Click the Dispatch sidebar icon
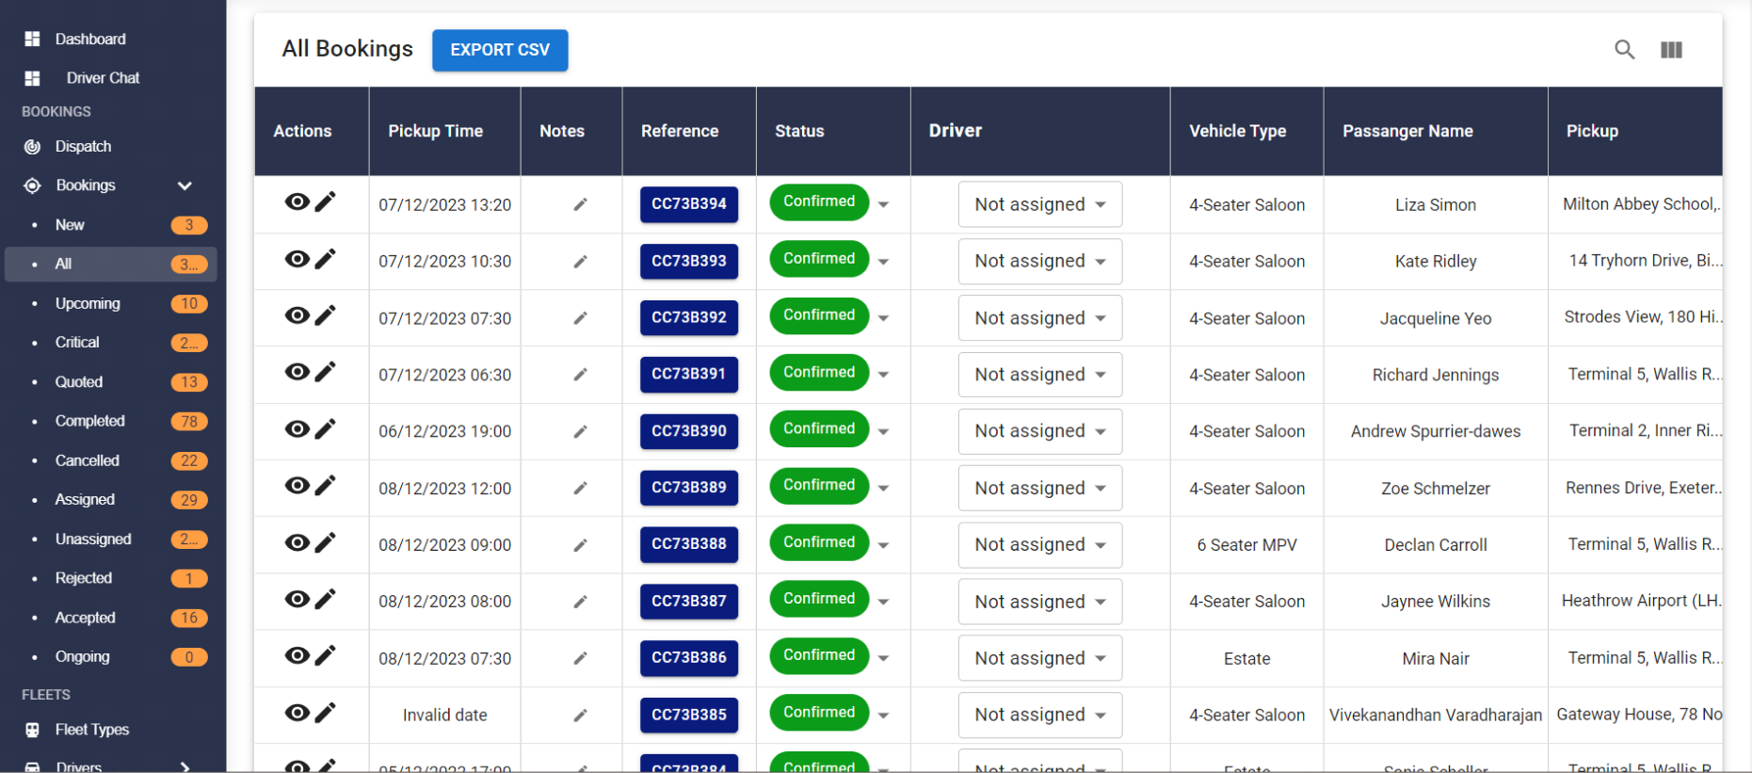 (32, 147)
